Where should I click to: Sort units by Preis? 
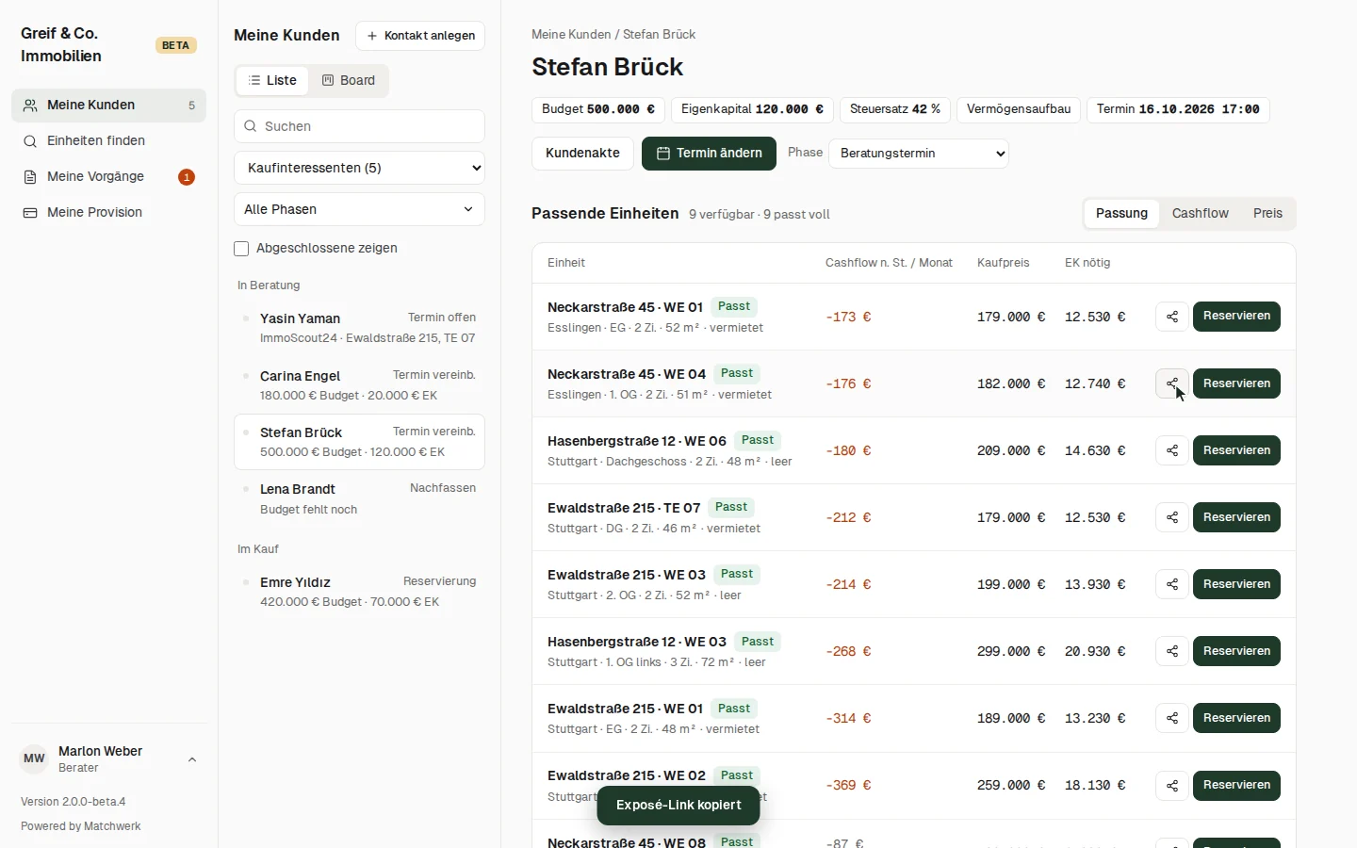[x=1267, y=214]
